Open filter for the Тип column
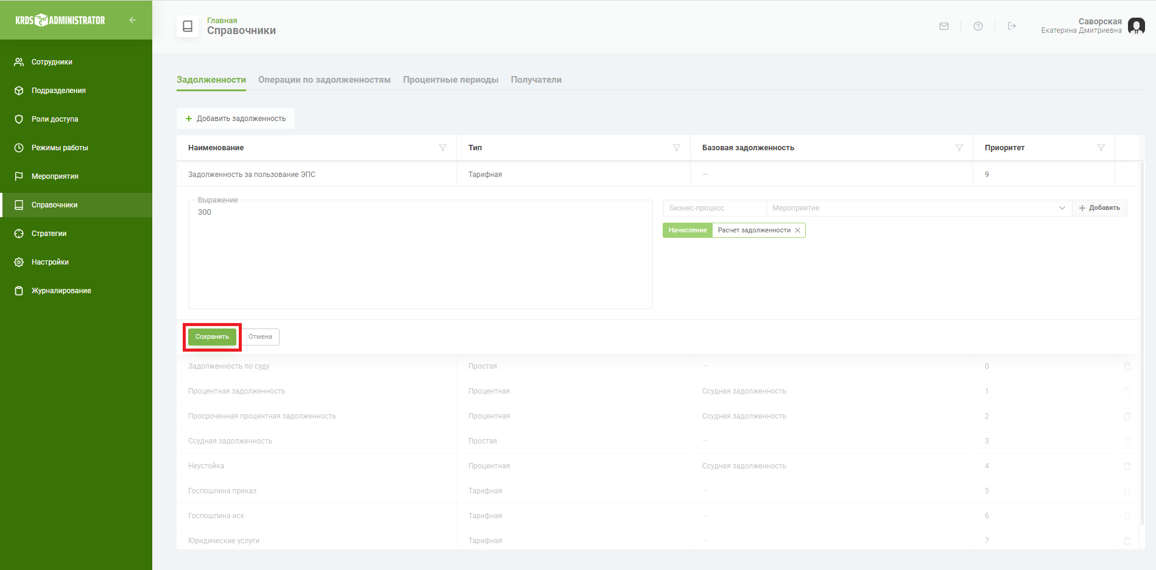The image size is (1156, 570). (676, 148)
